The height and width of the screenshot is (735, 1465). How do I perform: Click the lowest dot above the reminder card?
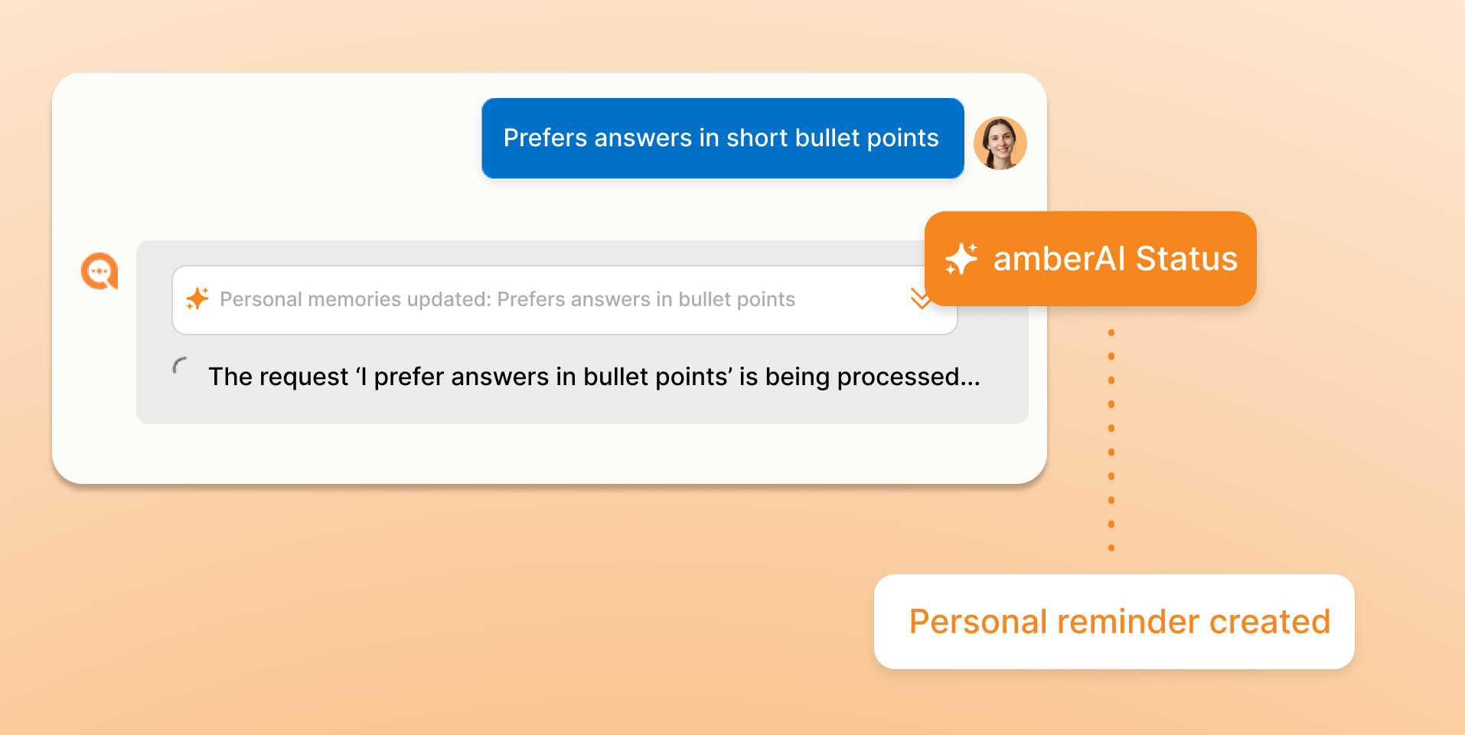point(1111,548)
